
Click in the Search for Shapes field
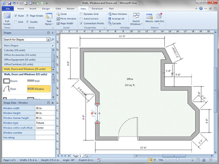click(x=25, y=39)
